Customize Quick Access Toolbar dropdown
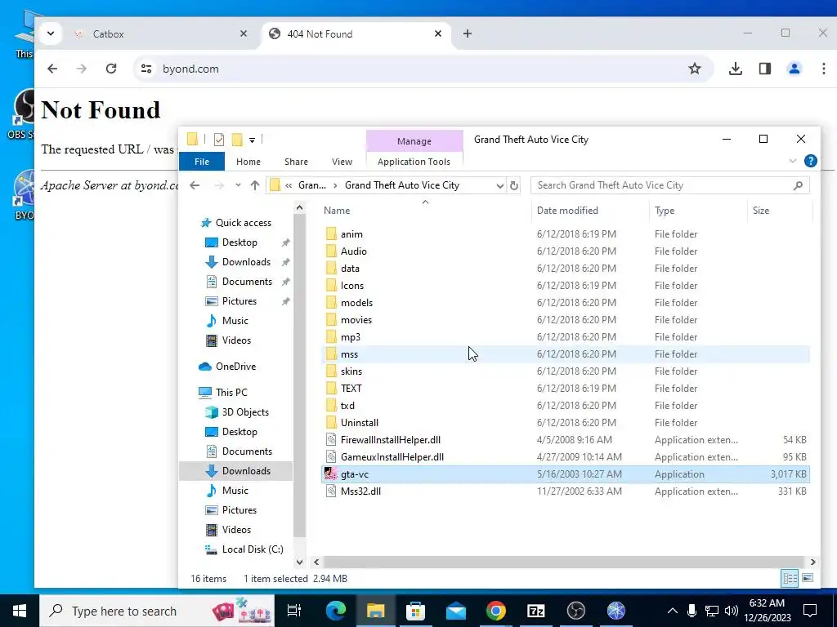Viewport: 837px width, 627px height. [252, 140]
